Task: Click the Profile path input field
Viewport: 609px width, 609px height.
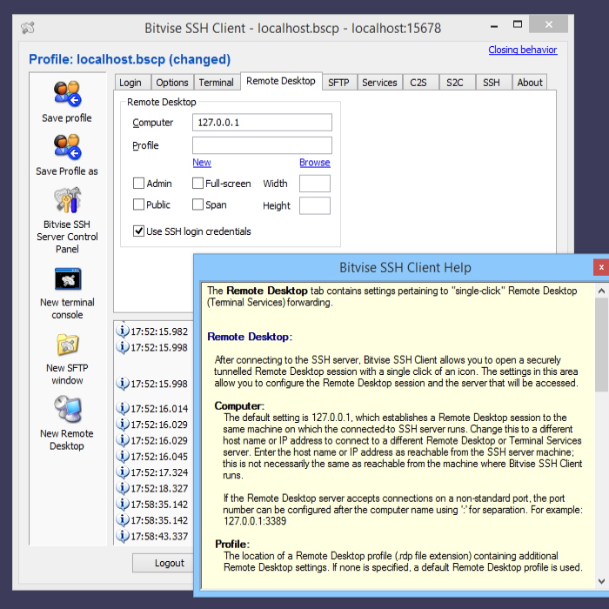Action: tap(262, 145)
